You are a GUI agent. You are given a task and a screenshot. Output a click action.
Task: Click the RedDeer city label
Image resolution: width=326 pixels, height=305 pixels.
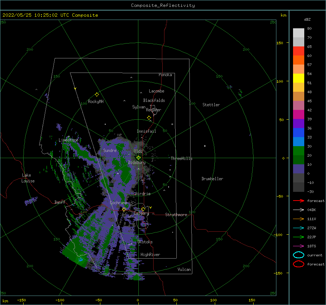154,110
